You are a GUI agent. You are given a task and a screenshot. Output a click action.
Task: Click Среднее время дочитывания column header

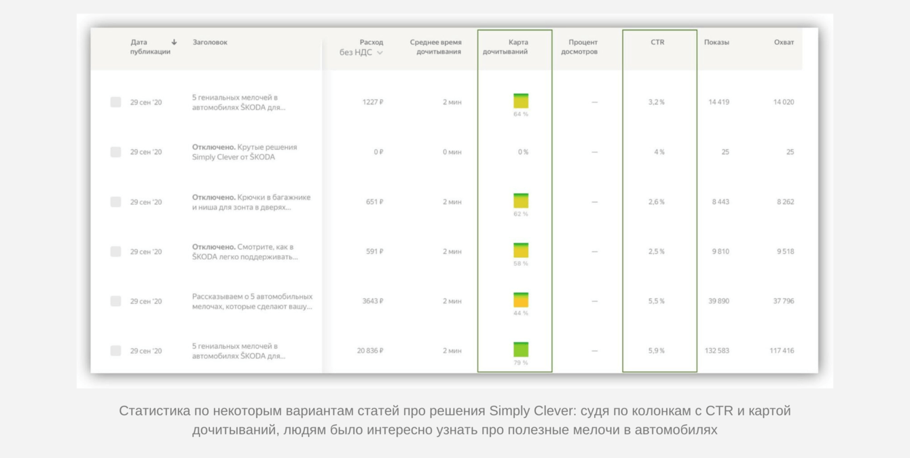[x=435, y=47]
